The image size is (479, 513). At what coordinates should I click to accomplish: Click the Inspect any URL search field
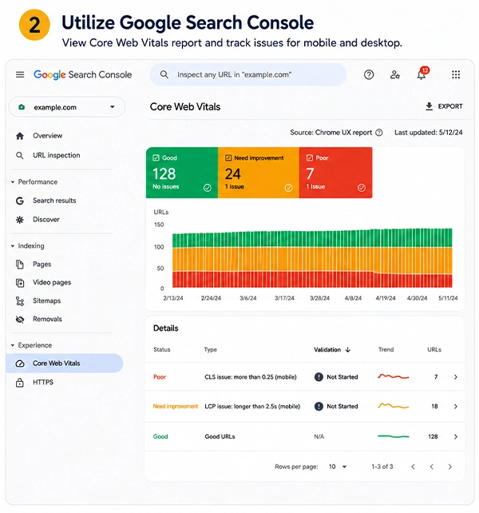[x=248, y=74]
